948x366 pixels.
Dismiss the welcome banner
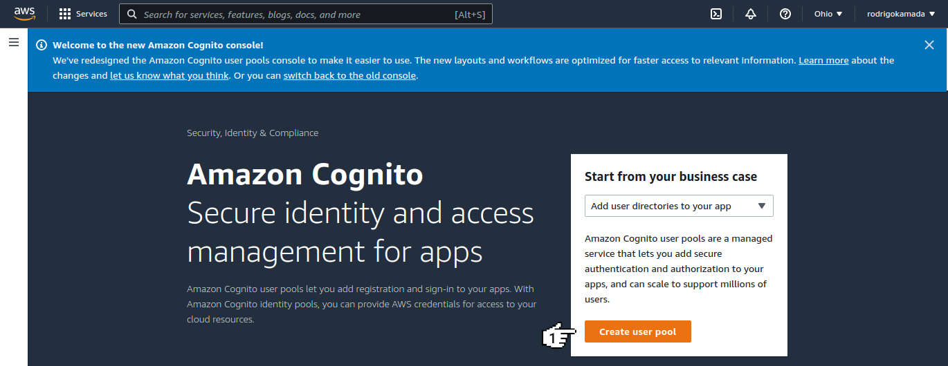[x=929, y=45]
